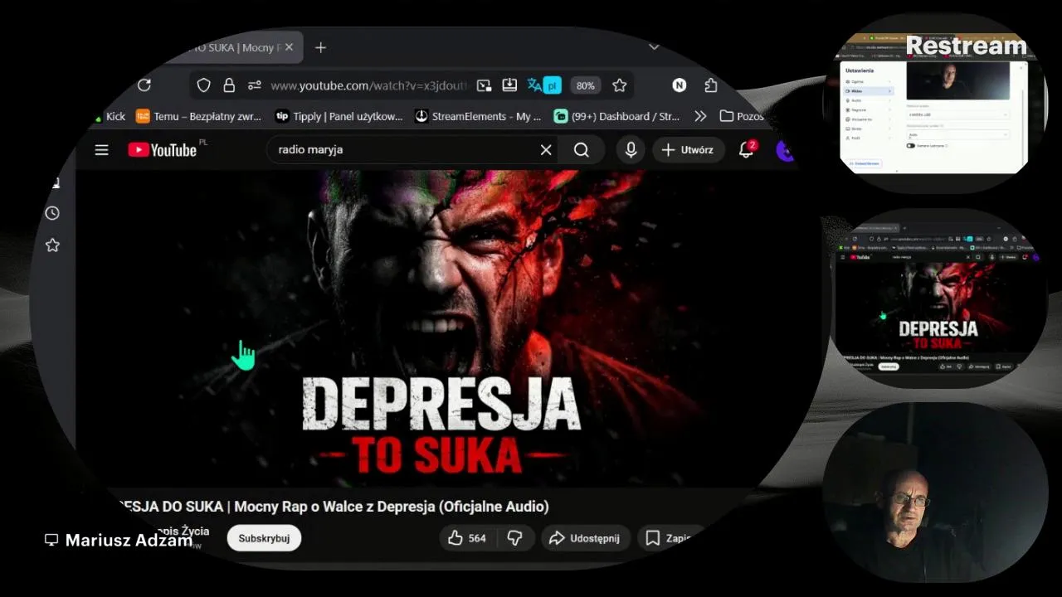Viewport: 1062px width, 597px height.
Task: Open the extensions puzzle icon
Action: (x=710, y=85)
